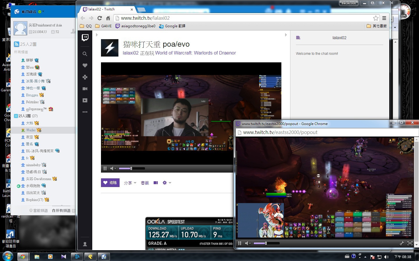The image size is (419, 261).
Task: Click the Twitch logo in sidebar
Action: 85,38
